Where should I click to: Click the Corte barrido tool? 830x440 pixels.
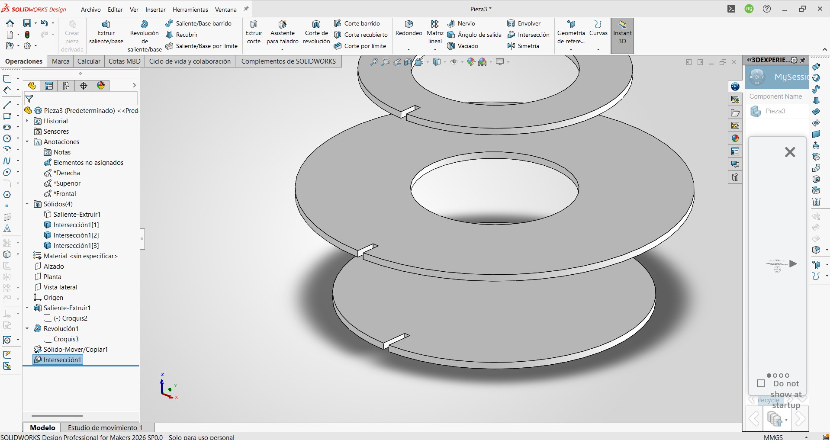(x=357, y=23)
